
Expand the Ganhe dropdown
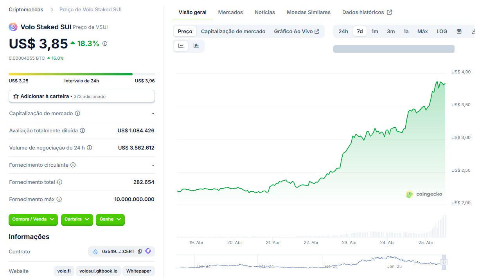pyautogui.click(x=110, y=219)
